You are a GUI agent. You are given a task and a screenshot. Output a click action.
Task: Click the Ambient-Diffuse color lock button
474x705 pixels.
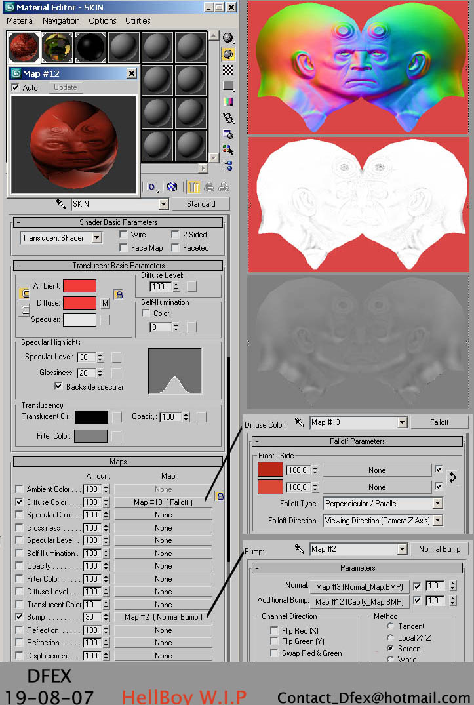tap(24, 294)
